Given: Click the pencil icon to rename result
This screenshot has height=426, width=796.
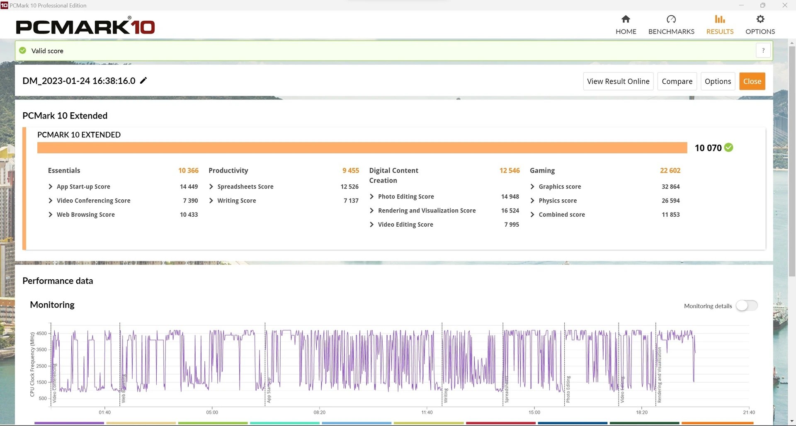Looking at the screenshot, I should click(x=143, y=81).
